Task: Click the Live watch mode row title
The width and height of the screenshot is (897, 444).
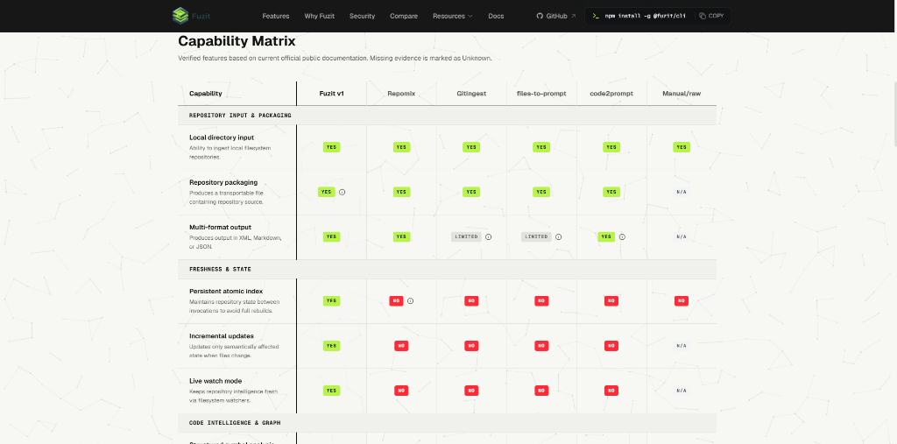Action: coord(215,381)
